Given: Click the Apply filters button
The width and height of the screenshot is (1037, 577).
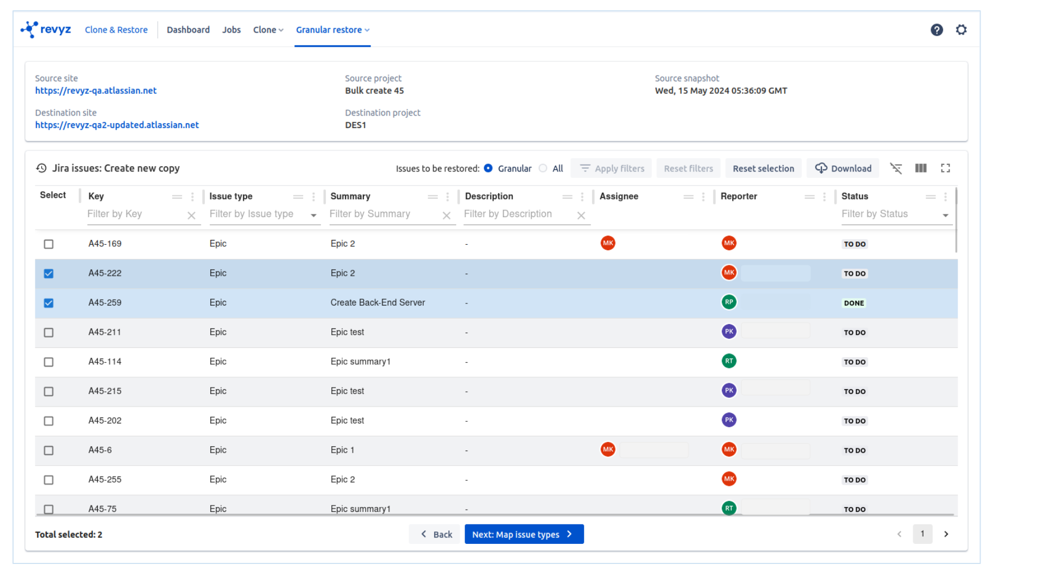Looking at the screenshot, I should point(612,168).
